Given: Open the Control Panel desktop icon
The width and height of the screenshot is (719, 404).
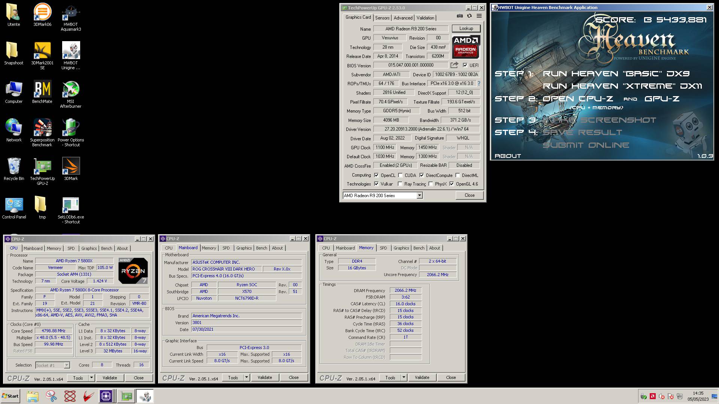Looking at the screenshot, I should pos(14,207).
